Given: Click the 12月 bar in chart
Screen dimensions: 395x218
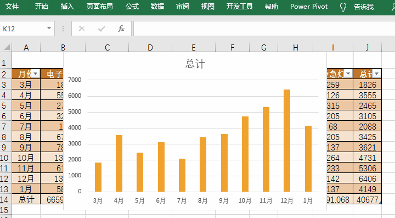Looking at the screenshot, I should coord(287,141).
